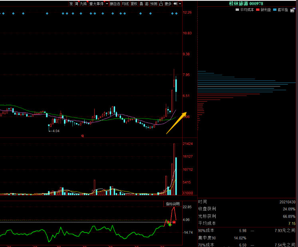Screen dimensions: 298x247
Task: Click the 7.54元之间 upper cost value
Action: click(285, 245)
